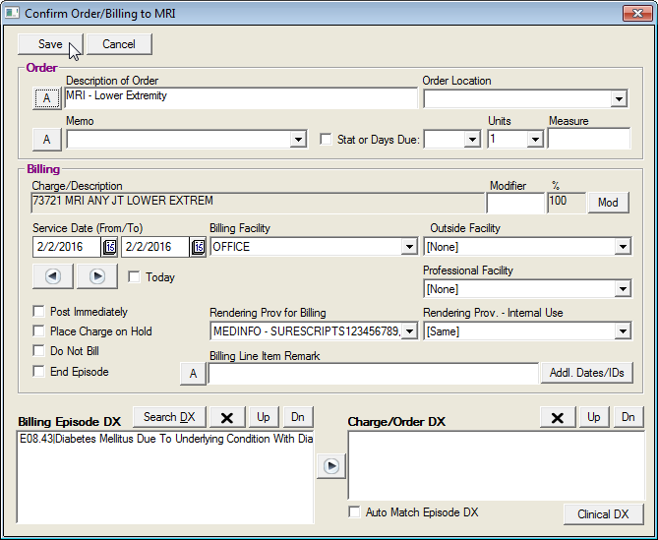The image size is (658, 540).
Task: Expand the Billing Facility dropdown
Action: [409, 247]
